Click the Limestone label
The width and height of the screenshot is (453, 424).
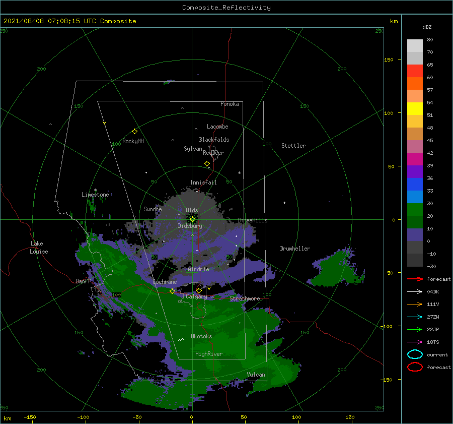95,195
